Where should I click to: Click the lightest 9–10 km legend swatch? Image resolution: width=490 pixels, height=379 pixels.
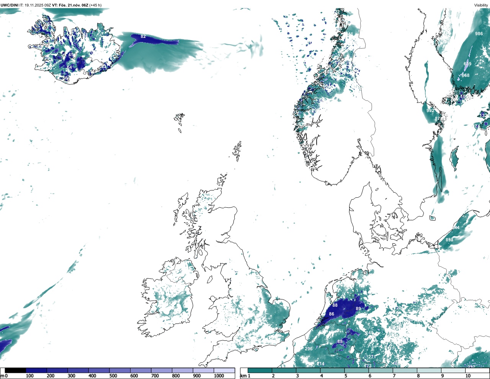click(454, 370)
